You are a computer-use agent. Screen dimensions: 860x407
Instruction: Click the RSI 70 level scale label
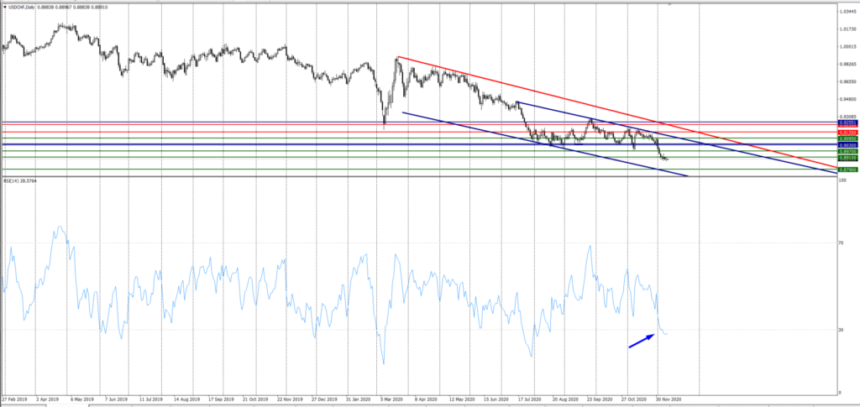pyautogui.click(x=841, y=243)
